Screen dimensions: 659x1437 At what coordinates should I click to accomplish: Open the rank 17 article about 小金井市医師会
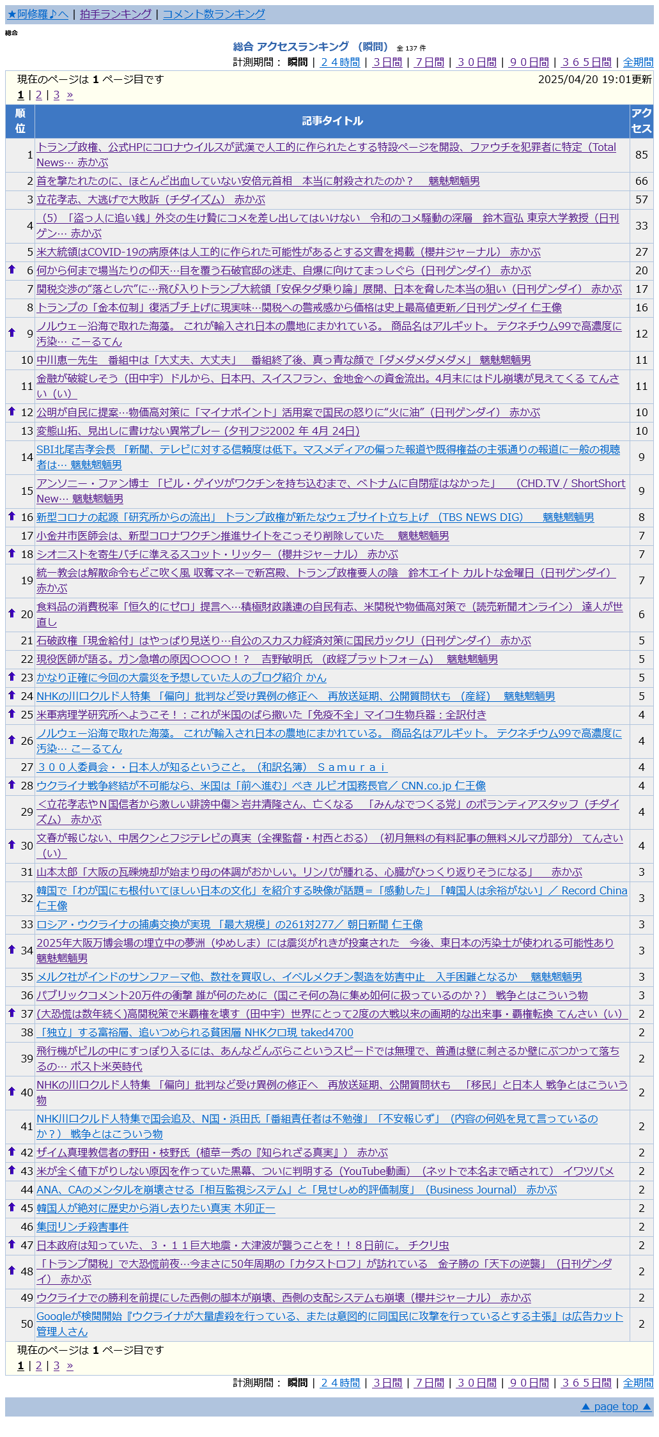click(x=242, y=536)
